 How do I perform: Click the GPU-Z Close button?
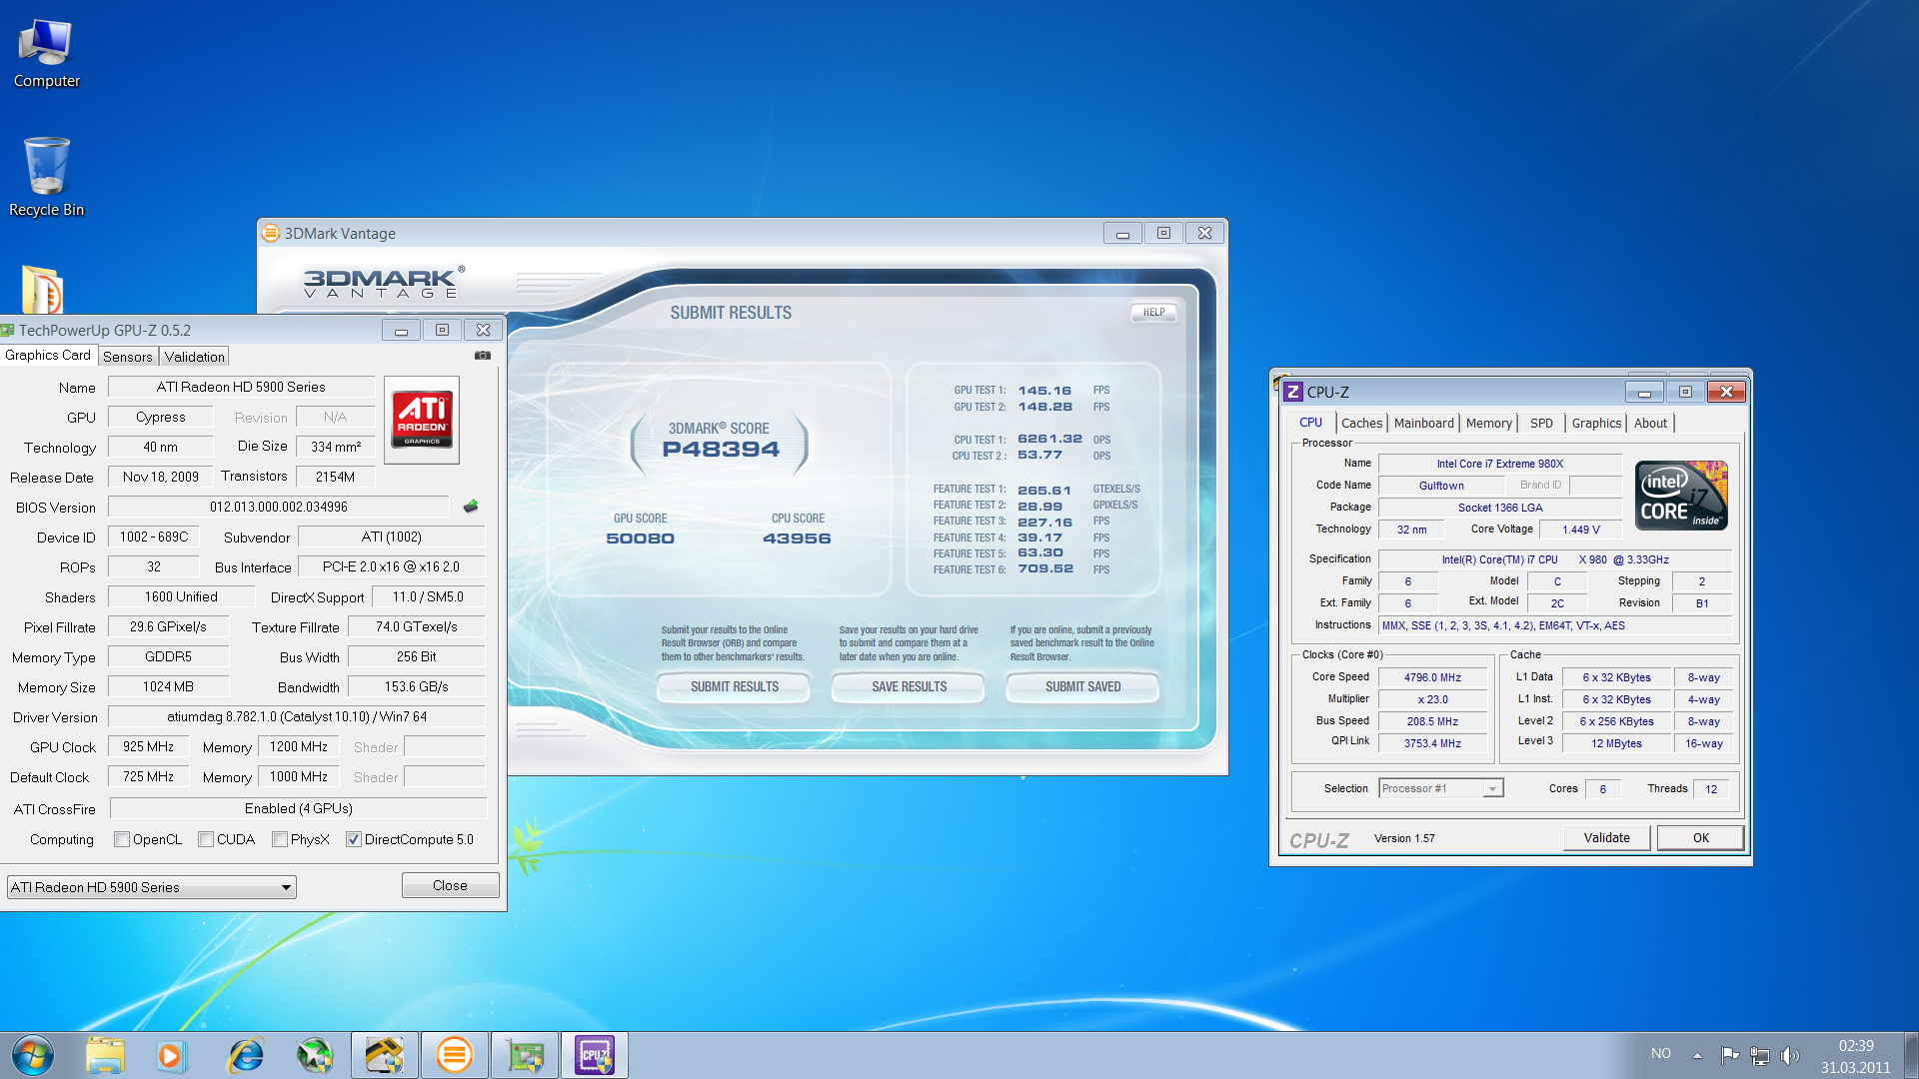pyautogui.click(x=450, y=885)
